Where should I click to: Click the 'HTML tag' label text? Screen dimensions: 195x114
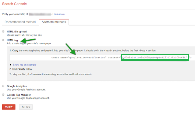pos(12,40)
